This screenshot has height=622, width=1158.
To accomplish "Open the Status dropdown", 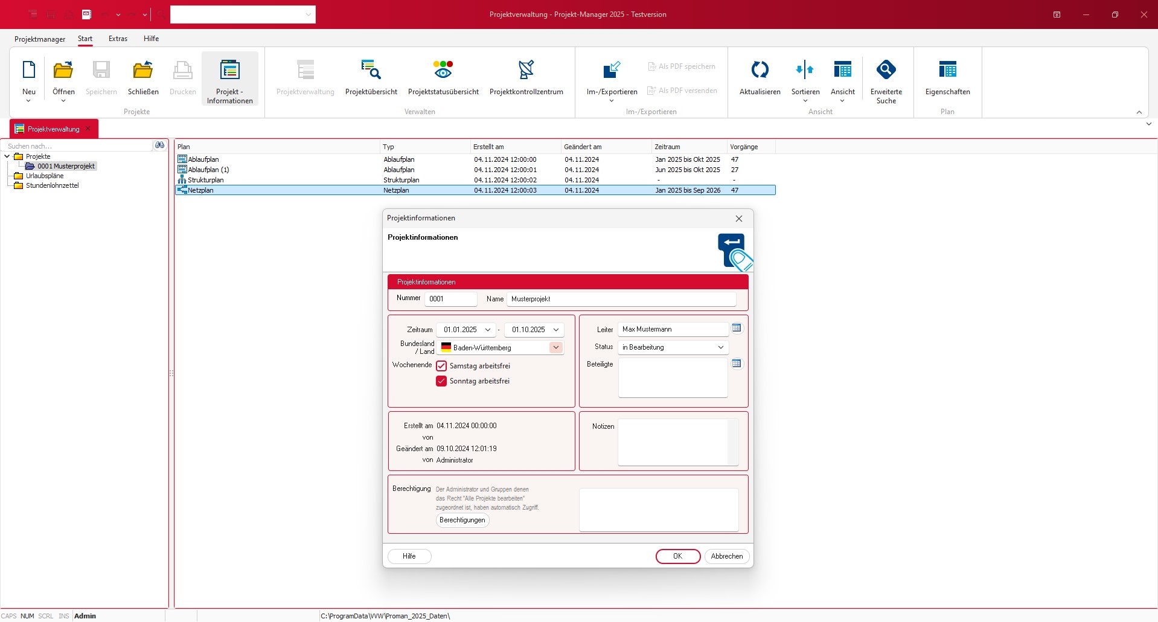I will pos(720,347).
